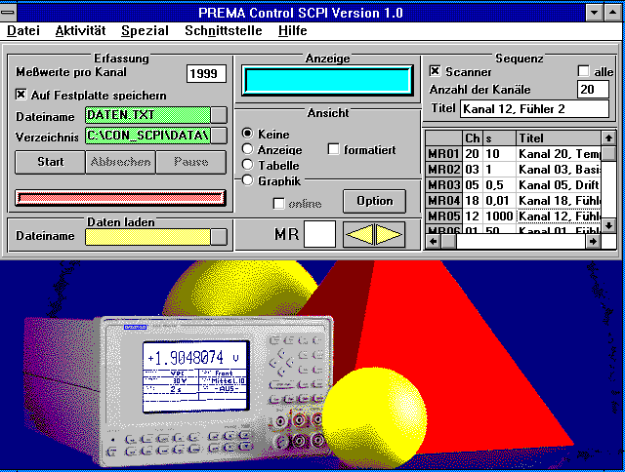Click cell 'Kanal 03, Basi' in MR02 row
Image resolution: width=625 pixels, height=472 pixels.
(x=559, y=170)
